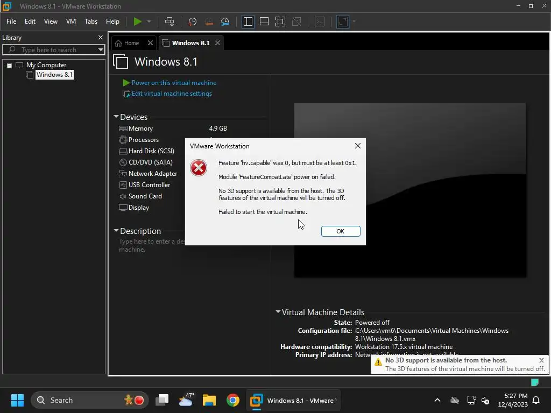Click the green Power On toolbar button
This screenshot has height=413, width=551.
click(x=137, y=22)
